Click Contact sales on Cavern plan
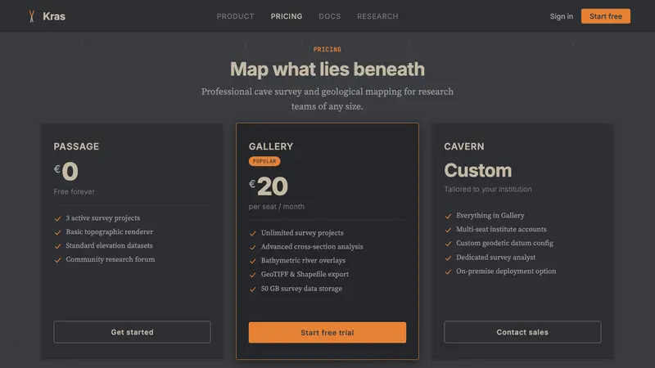This screenshot has width=655, height=368. click(x=522, y=332)
